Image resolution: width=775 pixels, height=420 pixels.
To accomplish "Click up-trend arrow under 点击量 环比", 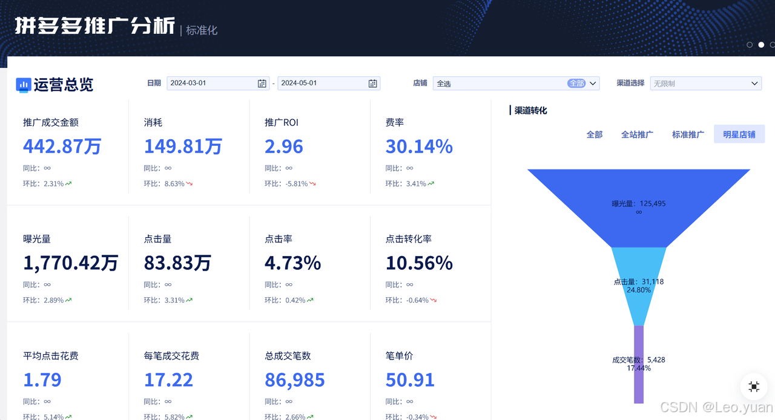I will pyautogui.click(x=190, y=300).
